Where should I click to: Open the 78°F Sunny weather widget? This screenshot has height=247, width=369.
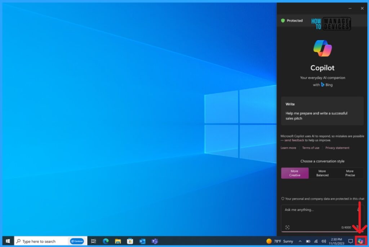click(x=280, y=241)
